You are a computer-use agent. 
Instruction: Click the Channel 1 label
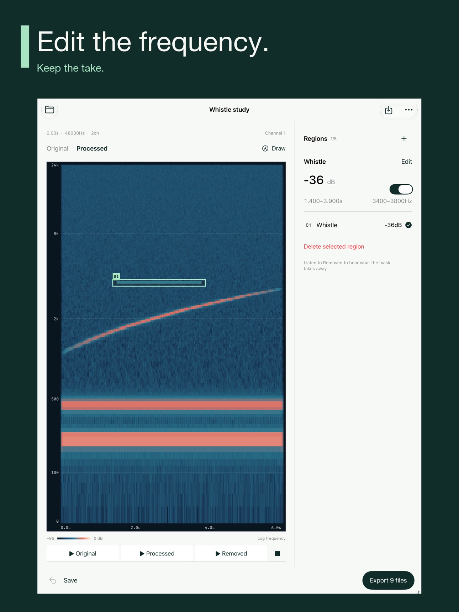275,133
